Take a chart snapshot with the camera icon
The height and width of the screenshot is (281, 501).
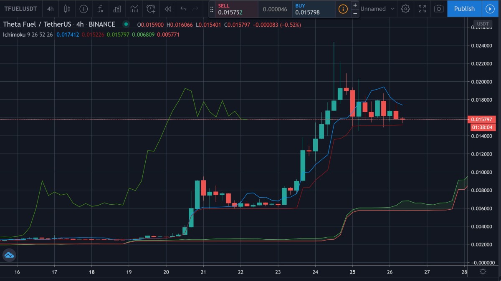point(438,9)
